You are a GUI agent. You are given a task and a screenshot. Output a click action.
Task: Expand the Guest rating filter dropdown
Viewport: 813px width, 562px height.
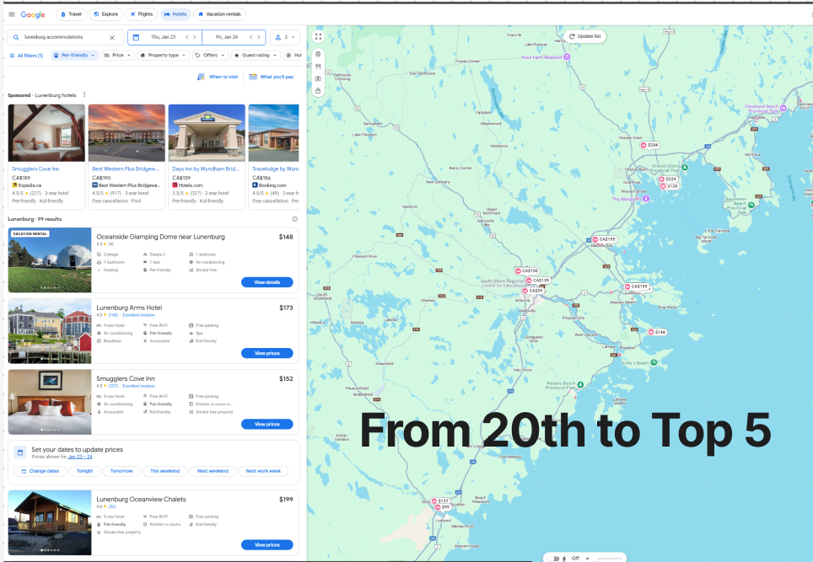(x=256, y=56)
